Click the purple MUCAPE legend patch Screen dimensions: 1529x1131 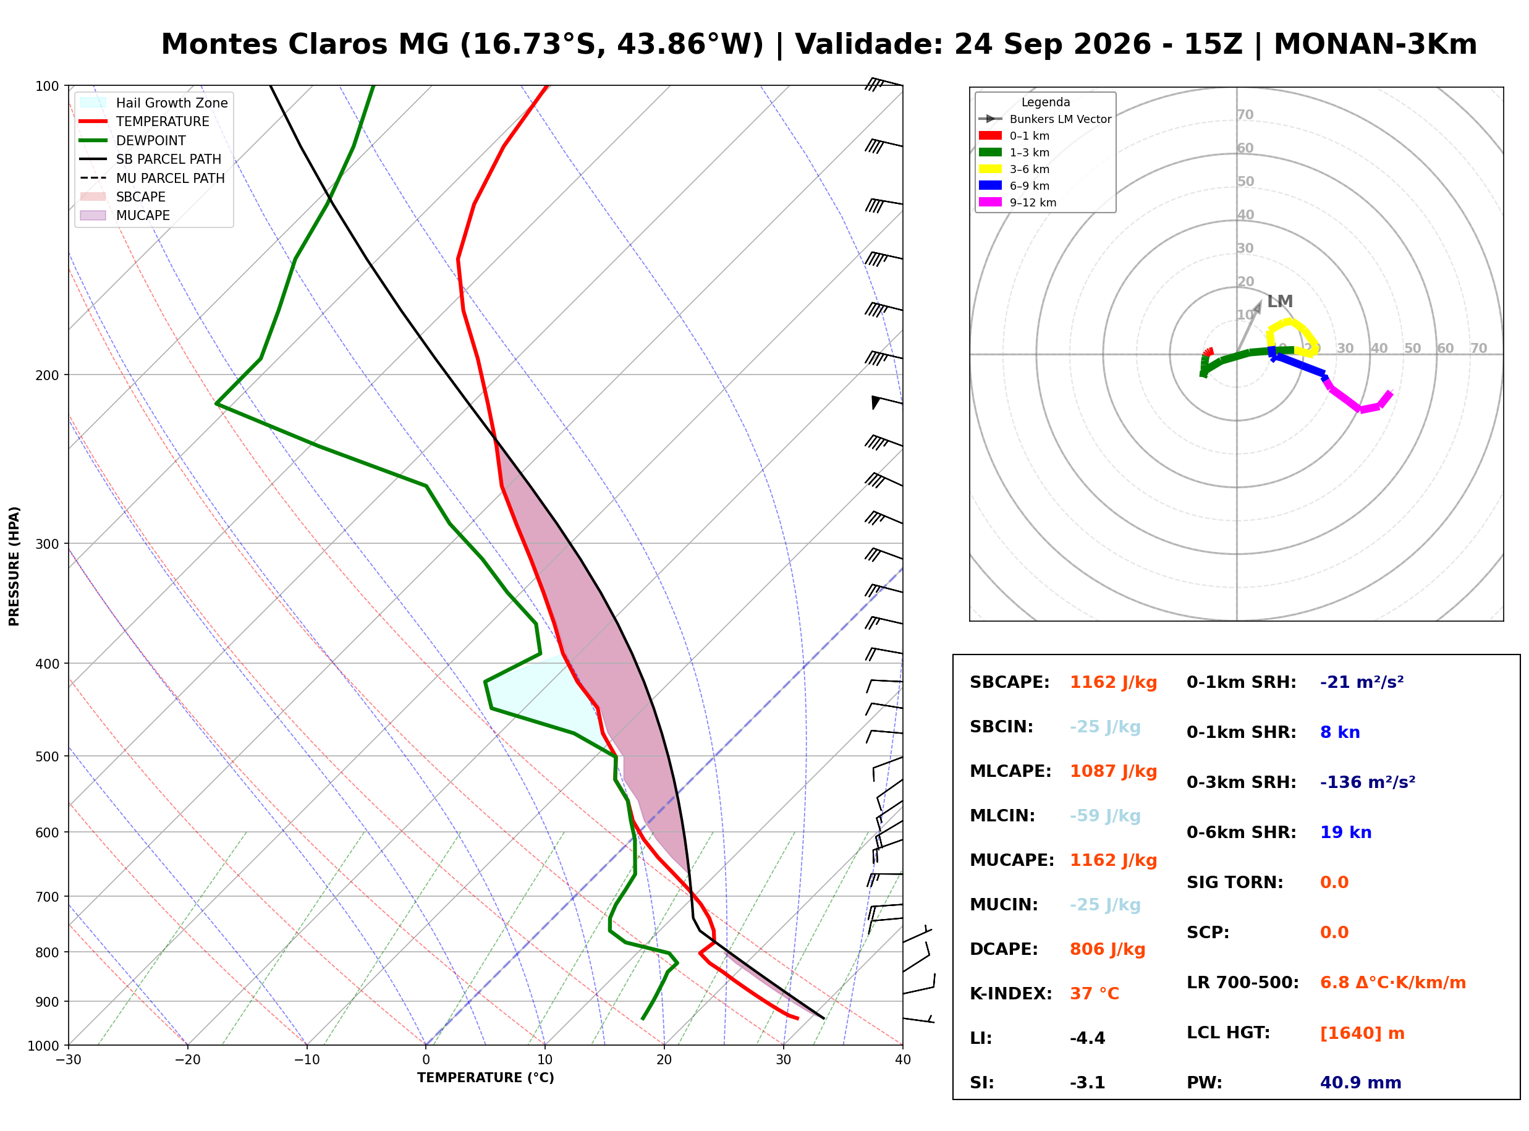pos(93,215)
